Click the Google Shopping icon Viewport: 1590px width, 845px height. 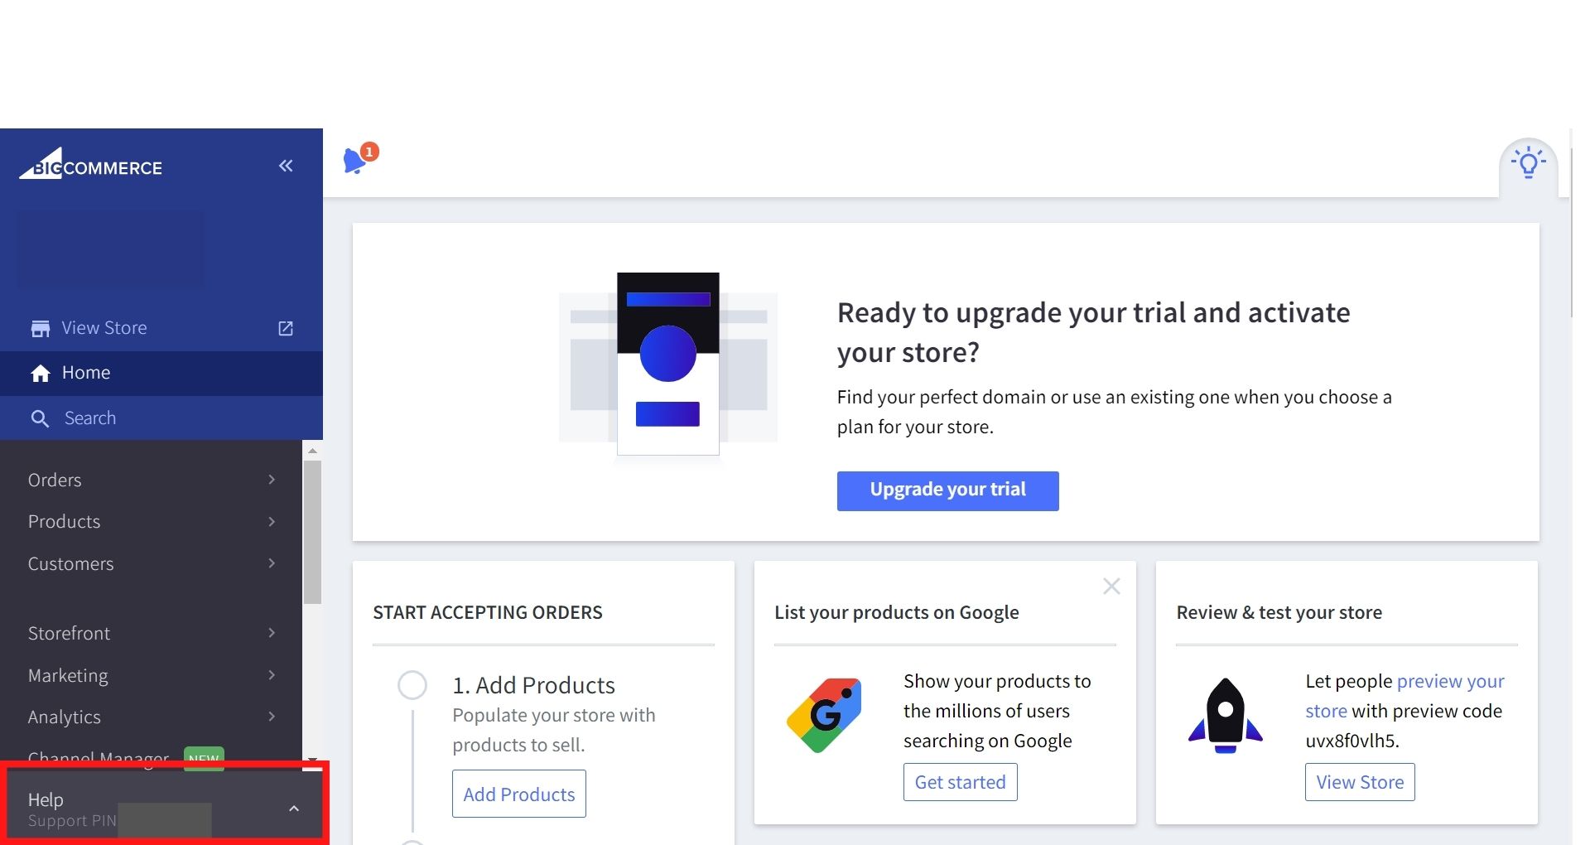click(x=824, y=715)
